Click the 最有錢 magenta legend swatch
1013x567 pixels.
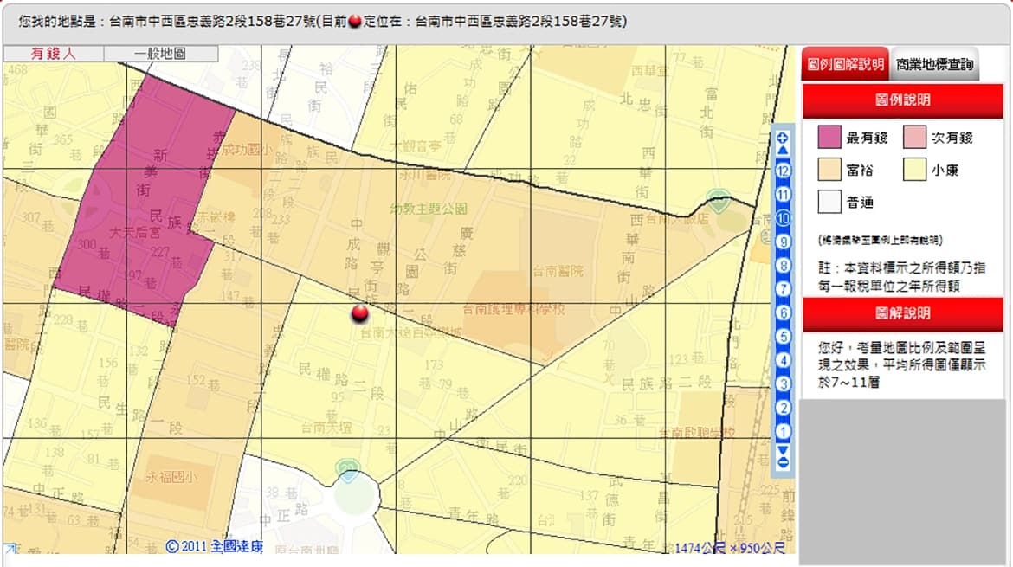(829, 137)
